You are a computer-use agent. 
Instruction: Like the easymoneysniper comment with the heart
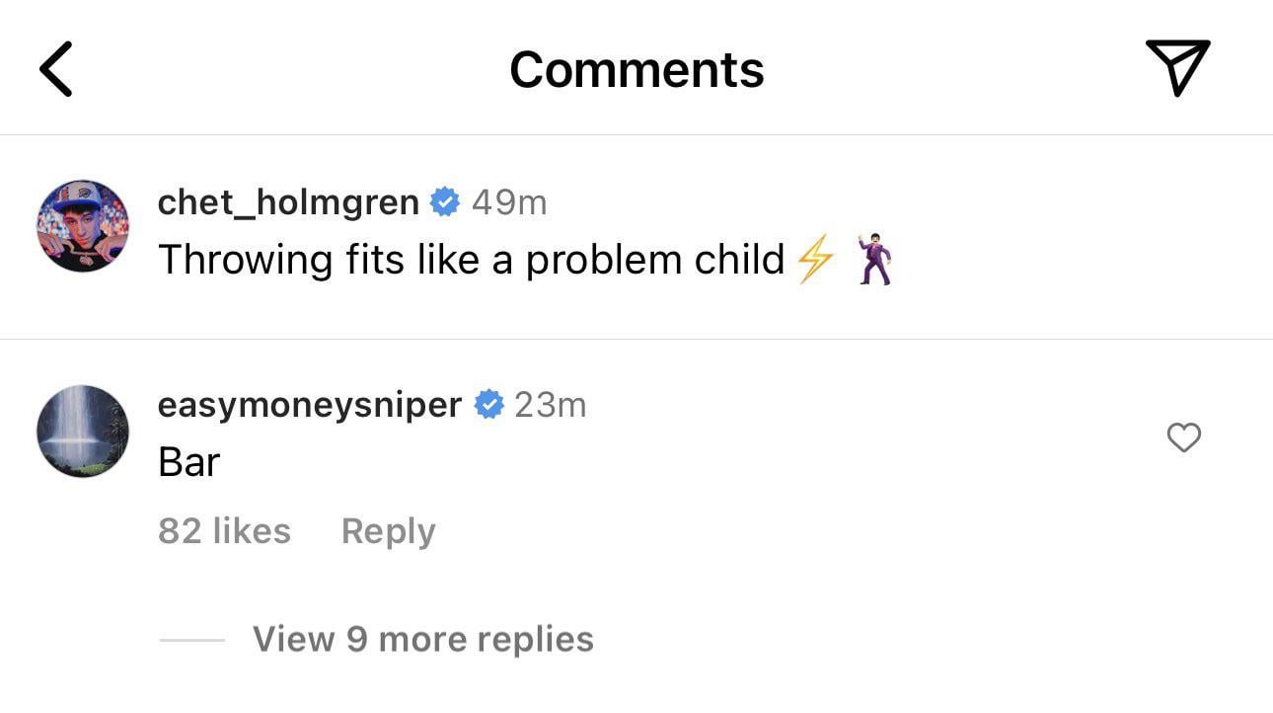1183,437
